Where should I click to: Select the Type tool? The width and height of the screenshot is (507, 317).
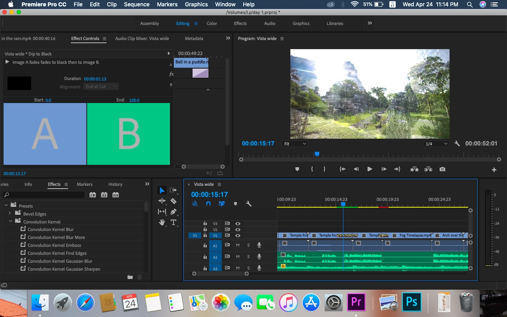click(173, 223)
